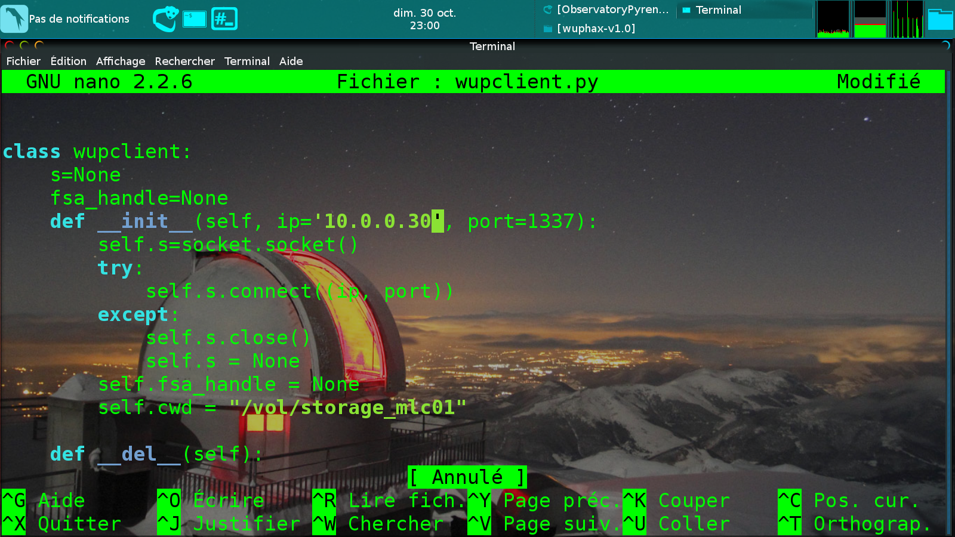This screenshot has height=537, width=955.
Task: Click the red window close dot
Action: click(10, 45)
